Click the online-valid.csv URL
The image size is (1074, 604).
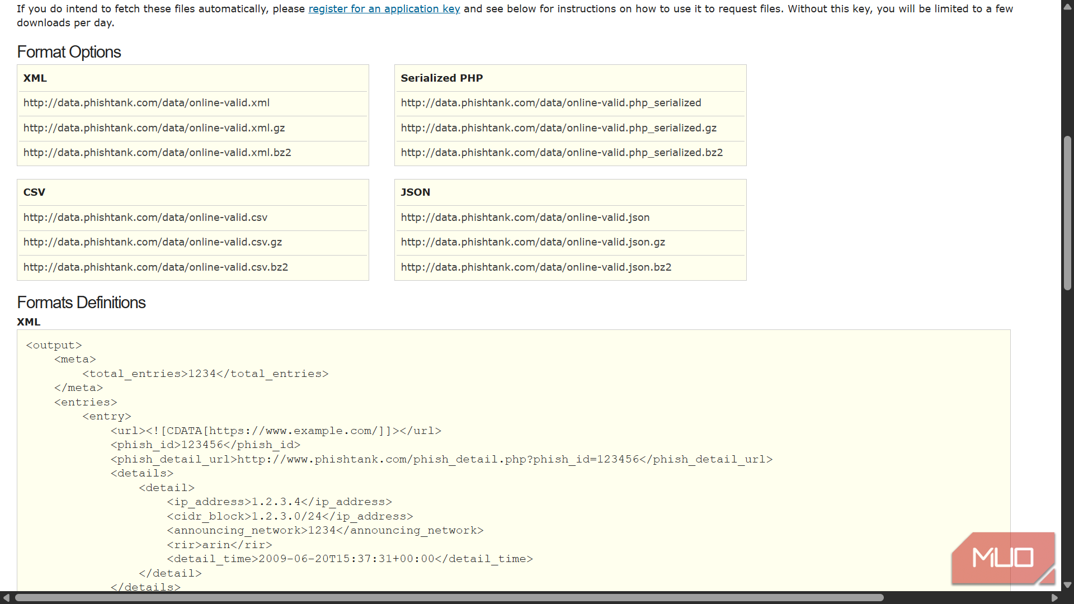[145, 218]
